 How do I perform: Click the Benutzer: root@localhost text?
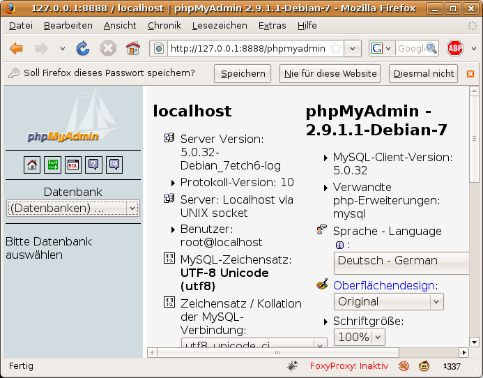[221, 236]
